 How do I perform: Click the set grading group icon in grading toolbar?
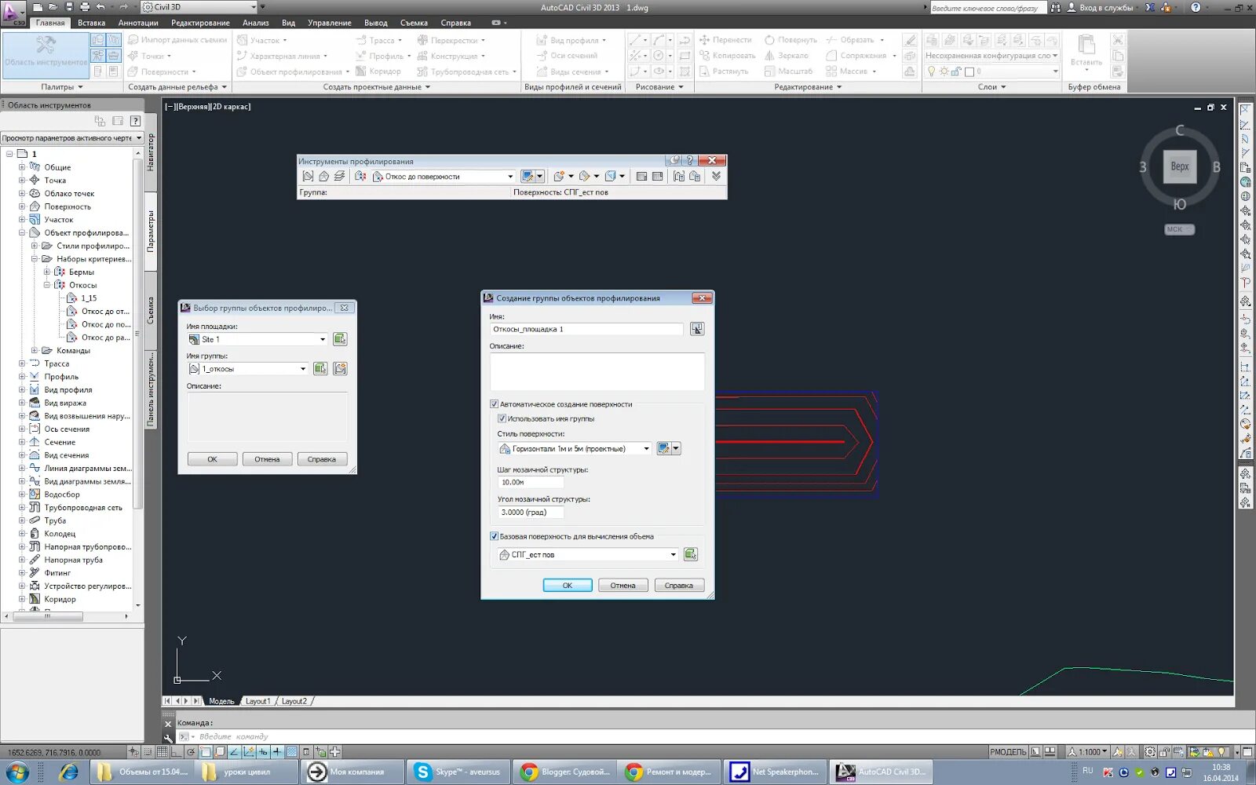tap(308, 176)
